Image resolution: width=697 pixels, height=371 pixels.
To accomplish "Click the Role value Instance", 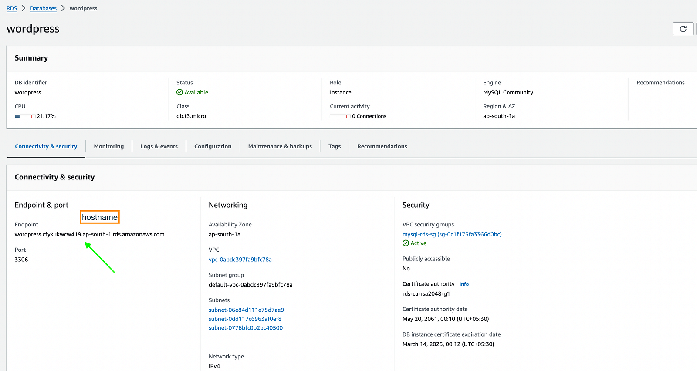I will point(341,92).
